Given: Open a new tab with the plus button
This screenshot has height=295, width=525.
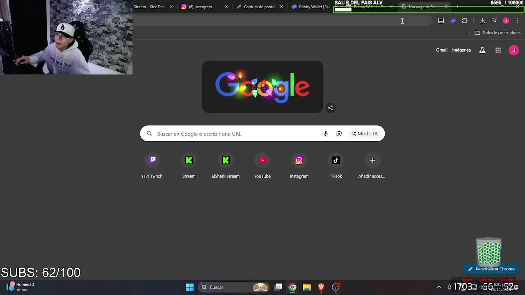Looking at the screenshot, I should 458,7.
